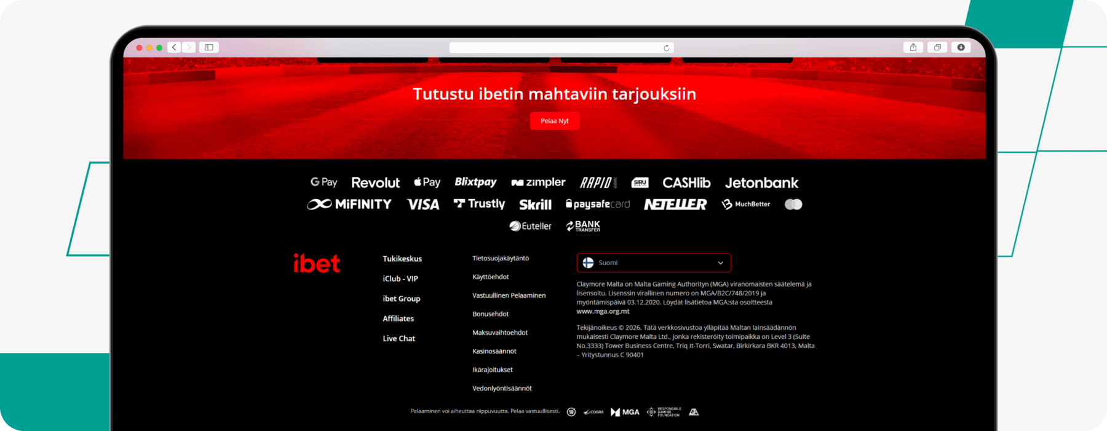
Task: Click the Jetonbank logo
Action: [761, 182]
